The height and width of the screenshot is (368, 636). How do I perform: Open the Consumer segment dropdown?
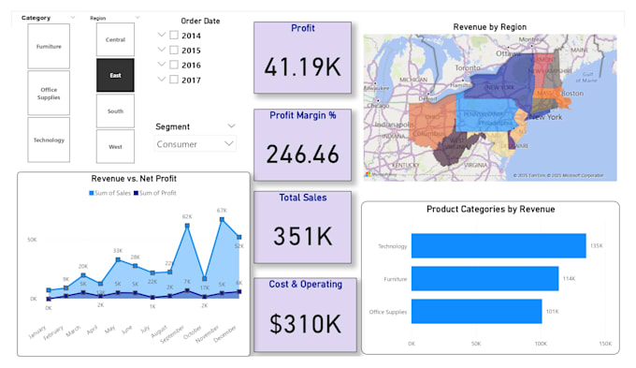pyautogui.click(x=195, y=144)
